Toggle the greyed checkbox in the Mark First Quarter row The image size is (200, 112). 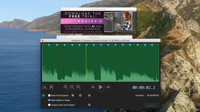89,95
